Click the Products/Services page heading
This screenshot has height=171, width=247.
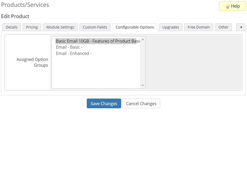25,5
